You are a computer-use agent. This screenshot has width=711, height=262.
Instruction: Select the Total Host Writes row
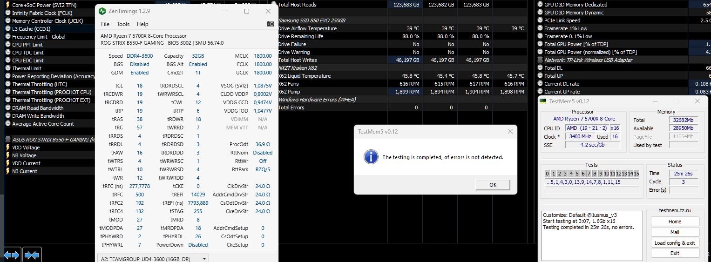pyautogui.click(x=402, y=60)
